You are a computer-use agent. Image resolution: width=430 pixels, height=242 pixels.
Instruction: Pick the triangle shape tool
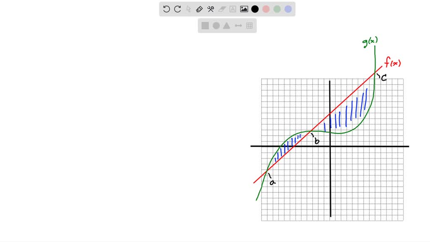click(226, 26)
